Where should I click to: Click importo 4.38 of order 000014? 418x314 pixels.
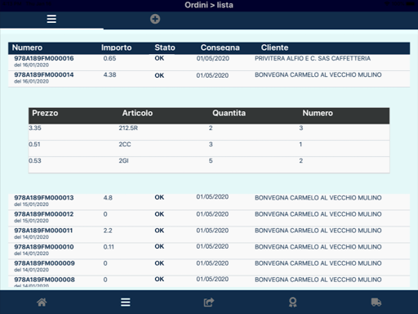click(x=109, y=74)
